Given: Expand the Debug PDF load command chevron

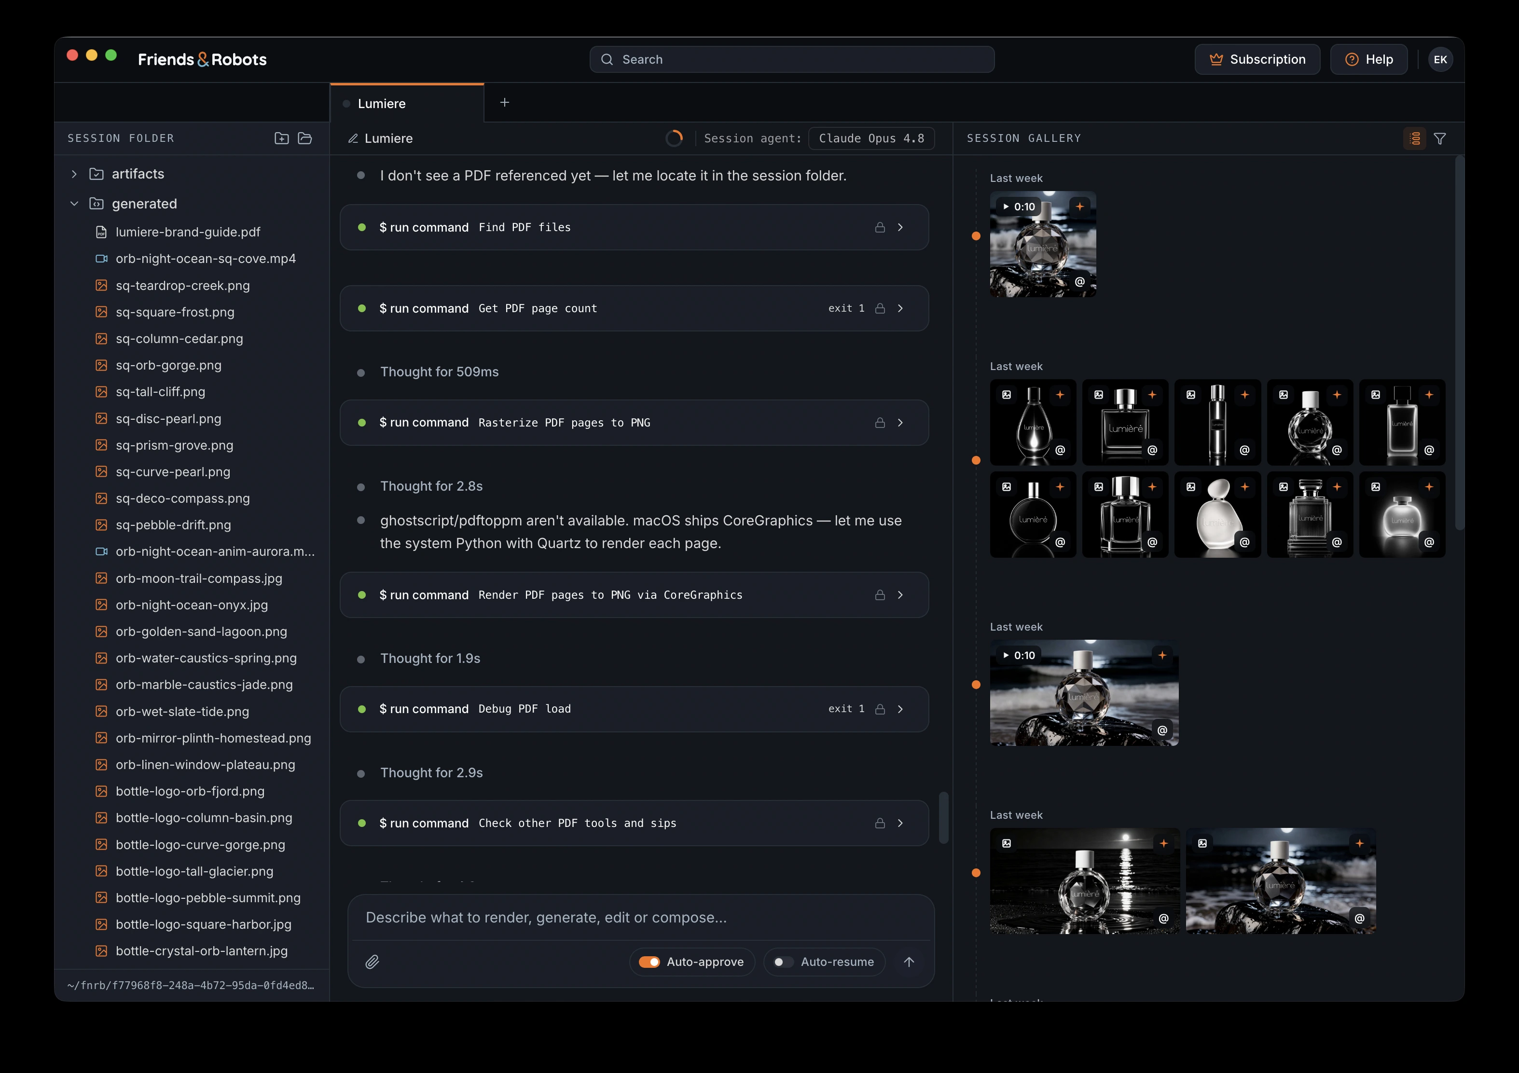Looking at the screenshot, I should [x=900, y=708].
